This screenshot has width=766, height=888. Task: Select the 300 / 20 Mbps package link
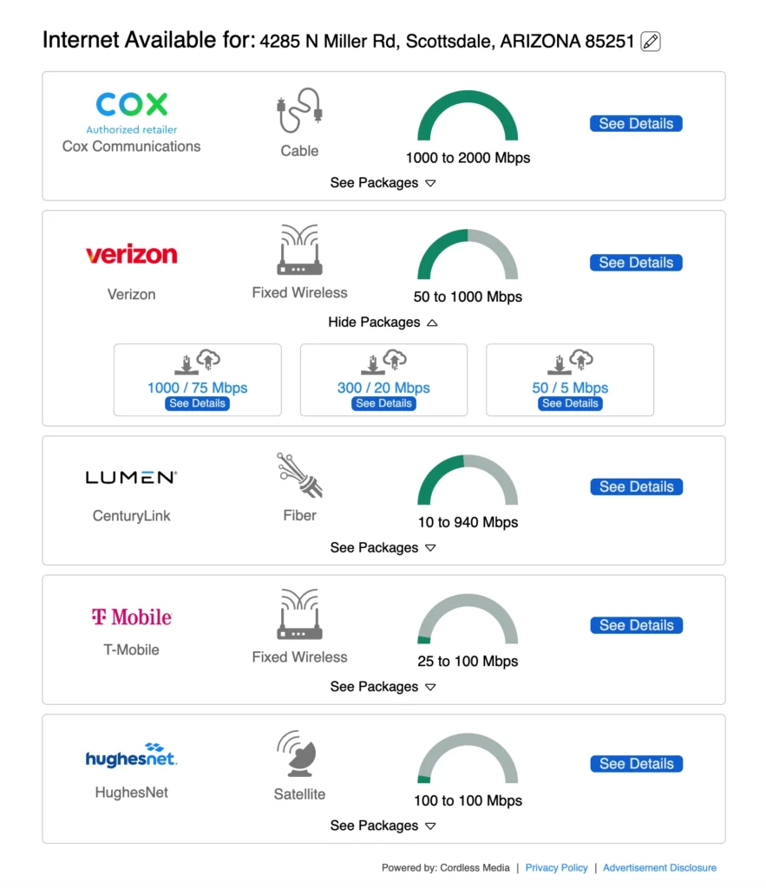pos(383,388)
